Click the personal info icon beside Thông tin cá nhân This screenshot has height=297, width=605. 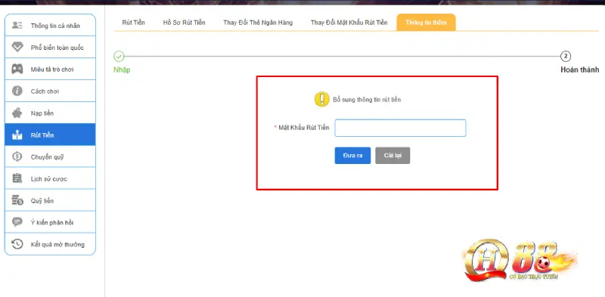click(x=17, y=26)
